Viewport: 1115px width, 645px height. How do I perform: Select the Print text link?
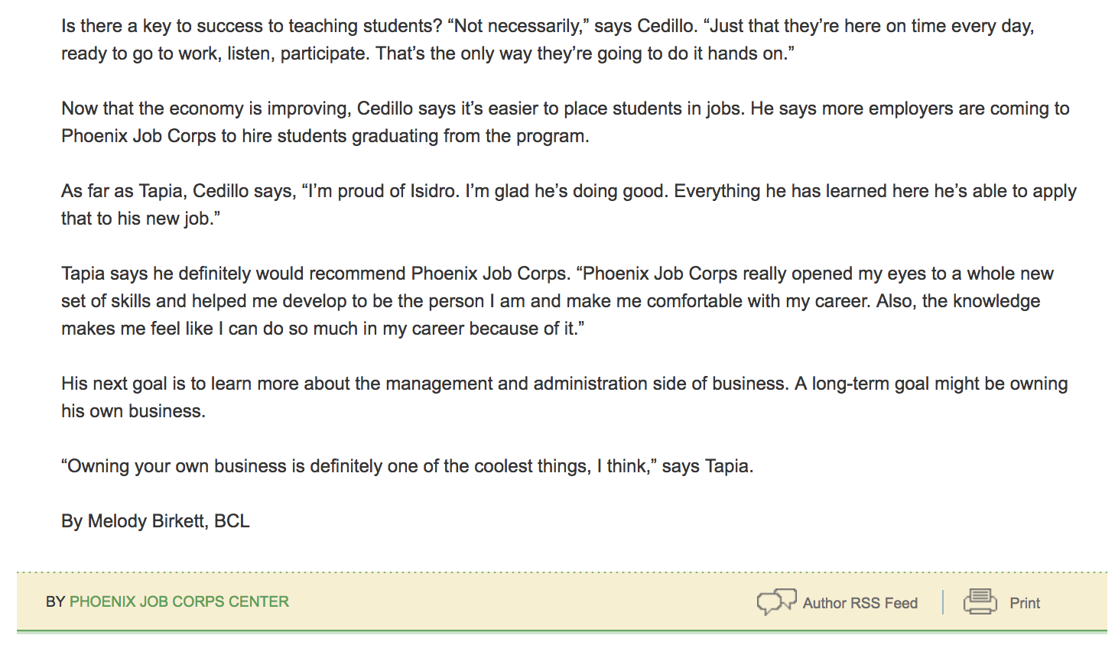1025,603
